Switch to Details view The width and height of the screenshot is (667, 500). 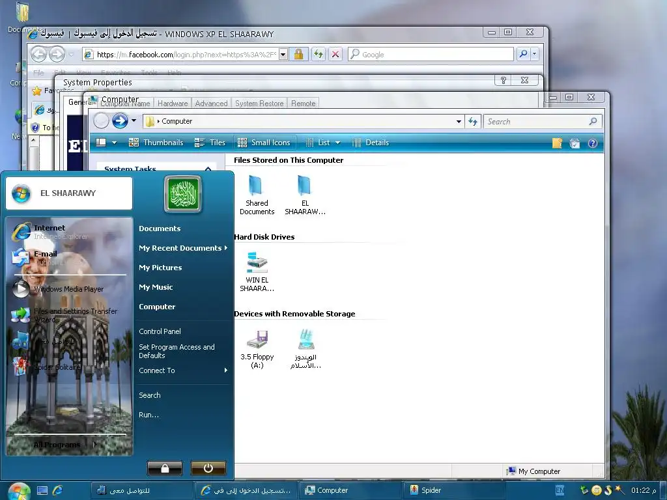click(x=371, y=143)
